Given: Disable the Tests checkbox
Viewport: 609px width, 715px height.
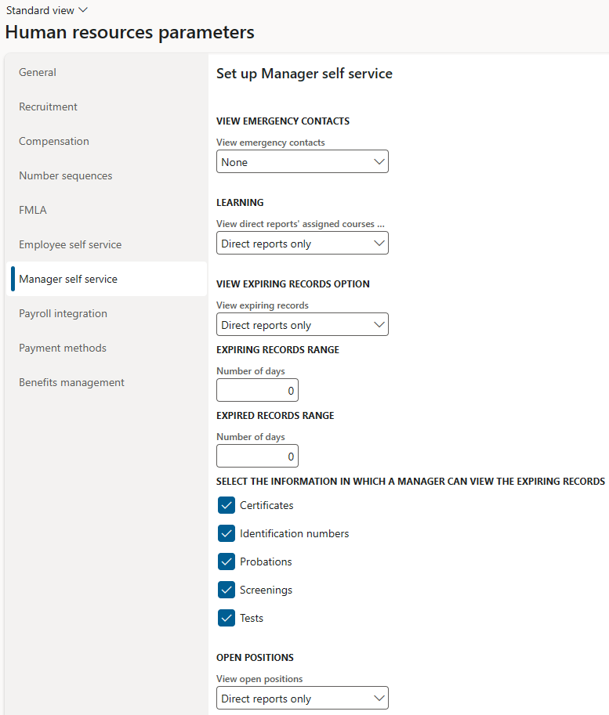Looking at the screenshot, I should coord(227,618).
